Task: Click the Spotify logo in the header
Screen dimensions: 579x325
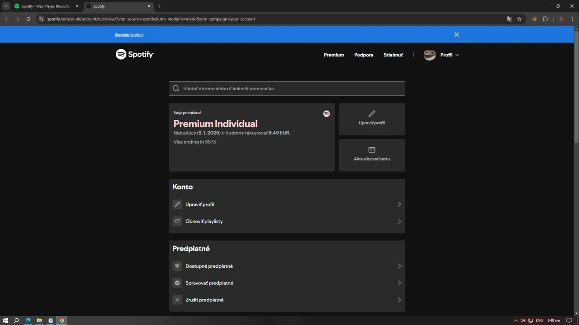Action: coord(135,54)
